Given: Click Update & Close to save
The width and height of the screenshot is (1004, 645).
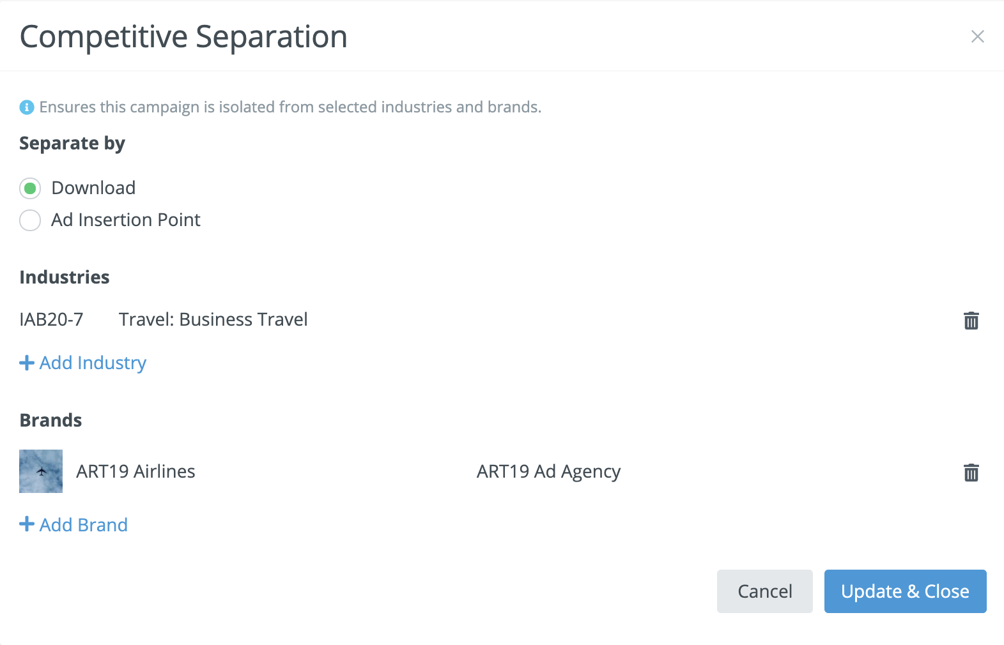Looking at the screenshot, I should (905, 591).
